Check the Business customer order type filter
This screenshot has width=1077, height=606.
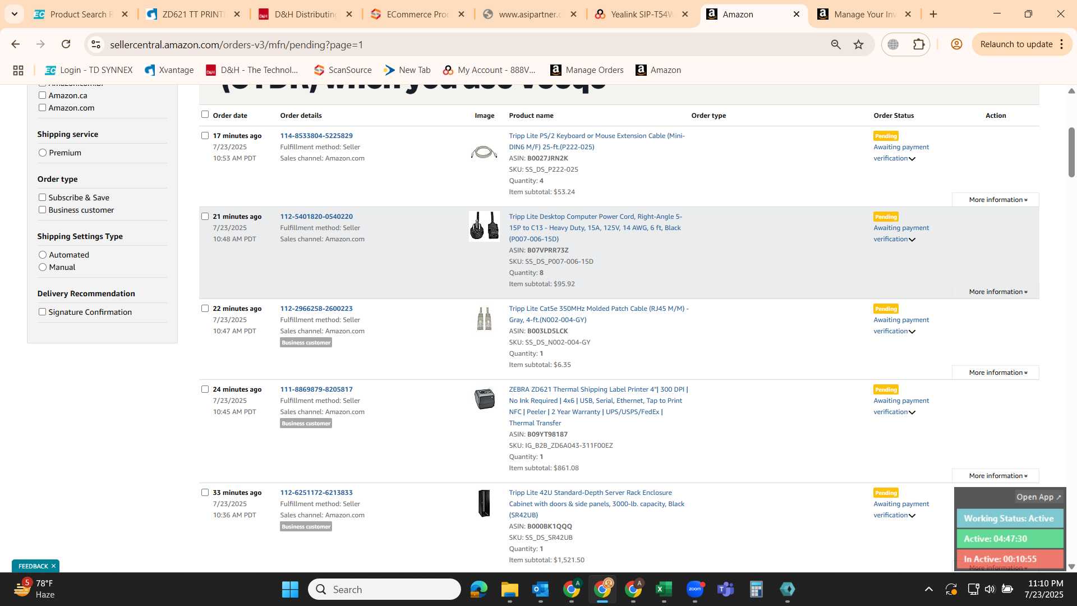pos(42,210)
